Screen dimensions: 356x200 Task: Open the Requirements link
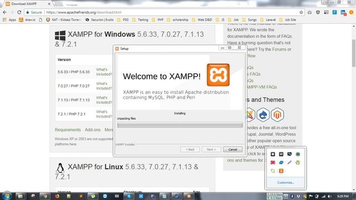pyautogui.click(x=68, y=129)
